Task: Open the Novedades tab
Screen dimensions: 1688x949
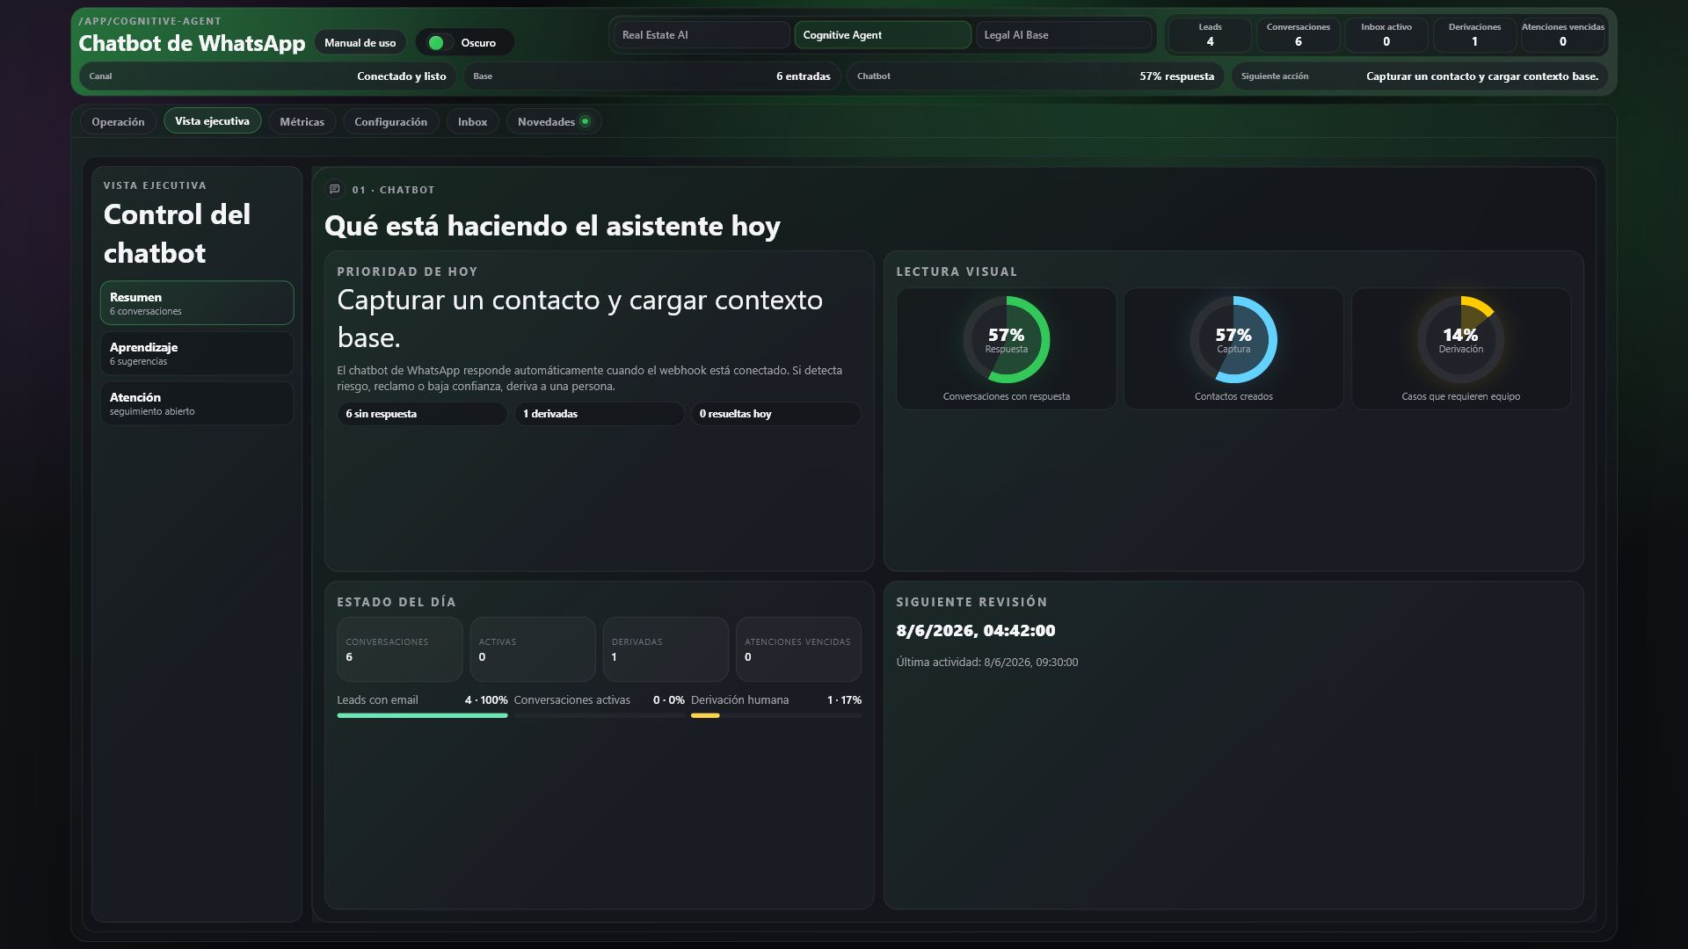Action: 553,121
